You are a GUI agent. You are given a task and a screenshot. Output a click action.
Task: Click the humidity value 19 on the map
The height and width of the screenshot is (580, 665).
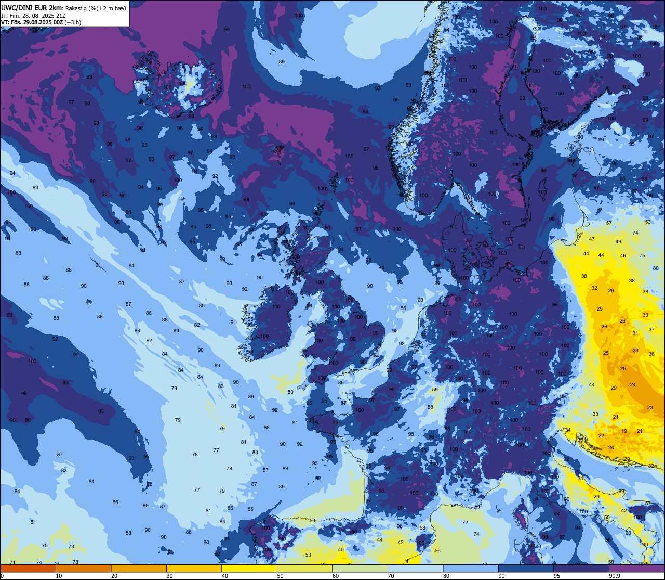pyautogui.click(x=624, y=431)
